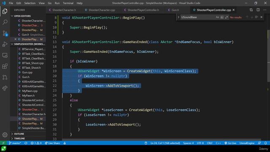The width and height of the screenshot is (270, 152).
Task: Open the Source Control view
Action: 5,33
